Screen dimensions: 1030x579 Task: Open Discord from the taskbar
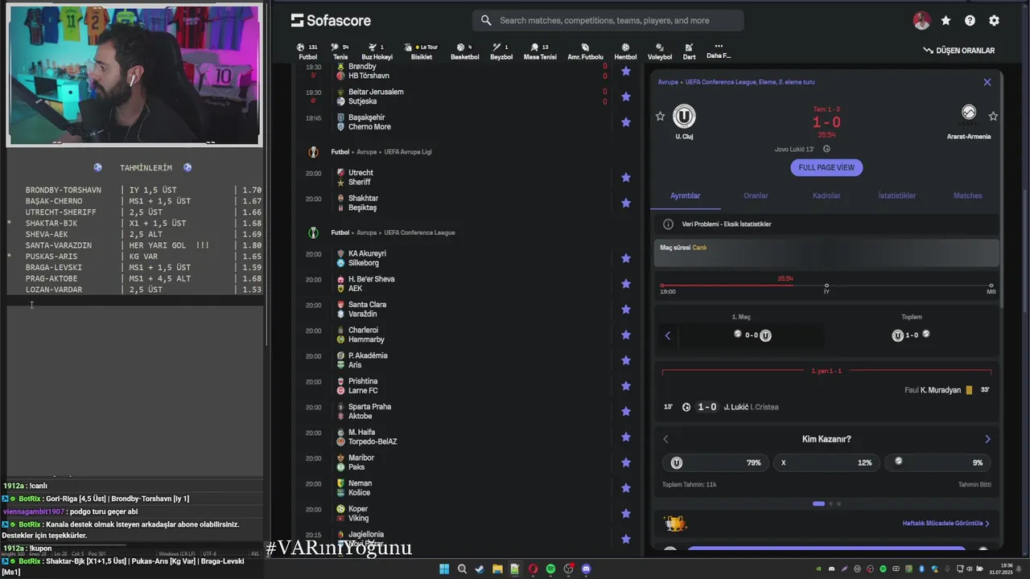[x=586, y=569]
